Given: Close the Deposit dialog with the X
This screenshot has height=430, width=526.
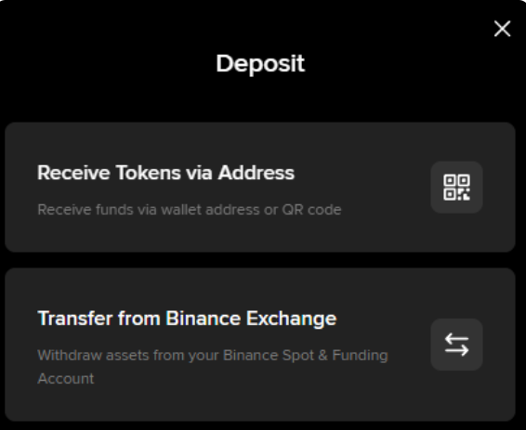Looking at the screenshot, I should tap(502, 29).
